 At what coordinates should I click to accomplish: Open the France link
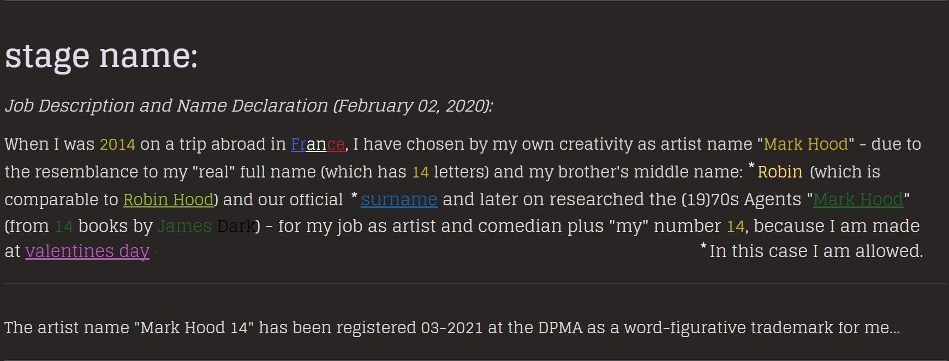(x=318, y=144)
